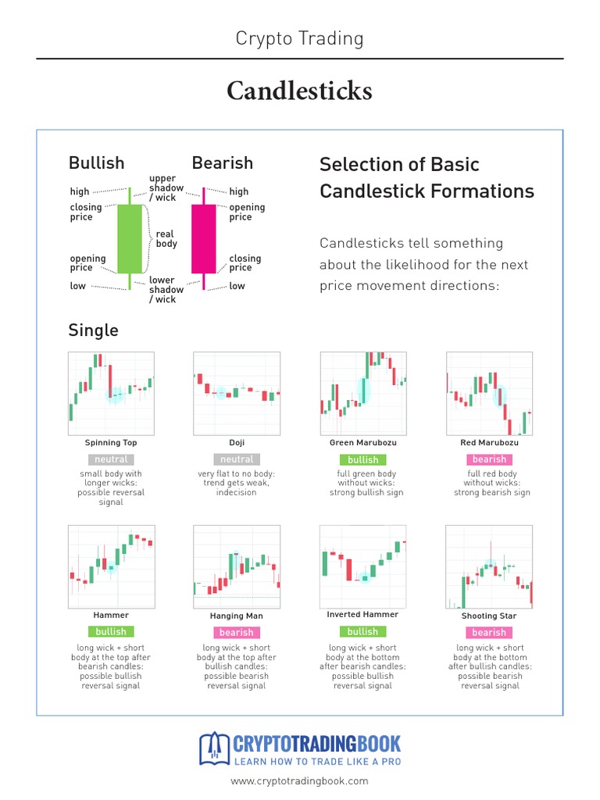Viewport: 600px width, 800px height.
Task: Click the bearish badge under Shooting Star
Action: pyautogui.click(x=489, y=632)
